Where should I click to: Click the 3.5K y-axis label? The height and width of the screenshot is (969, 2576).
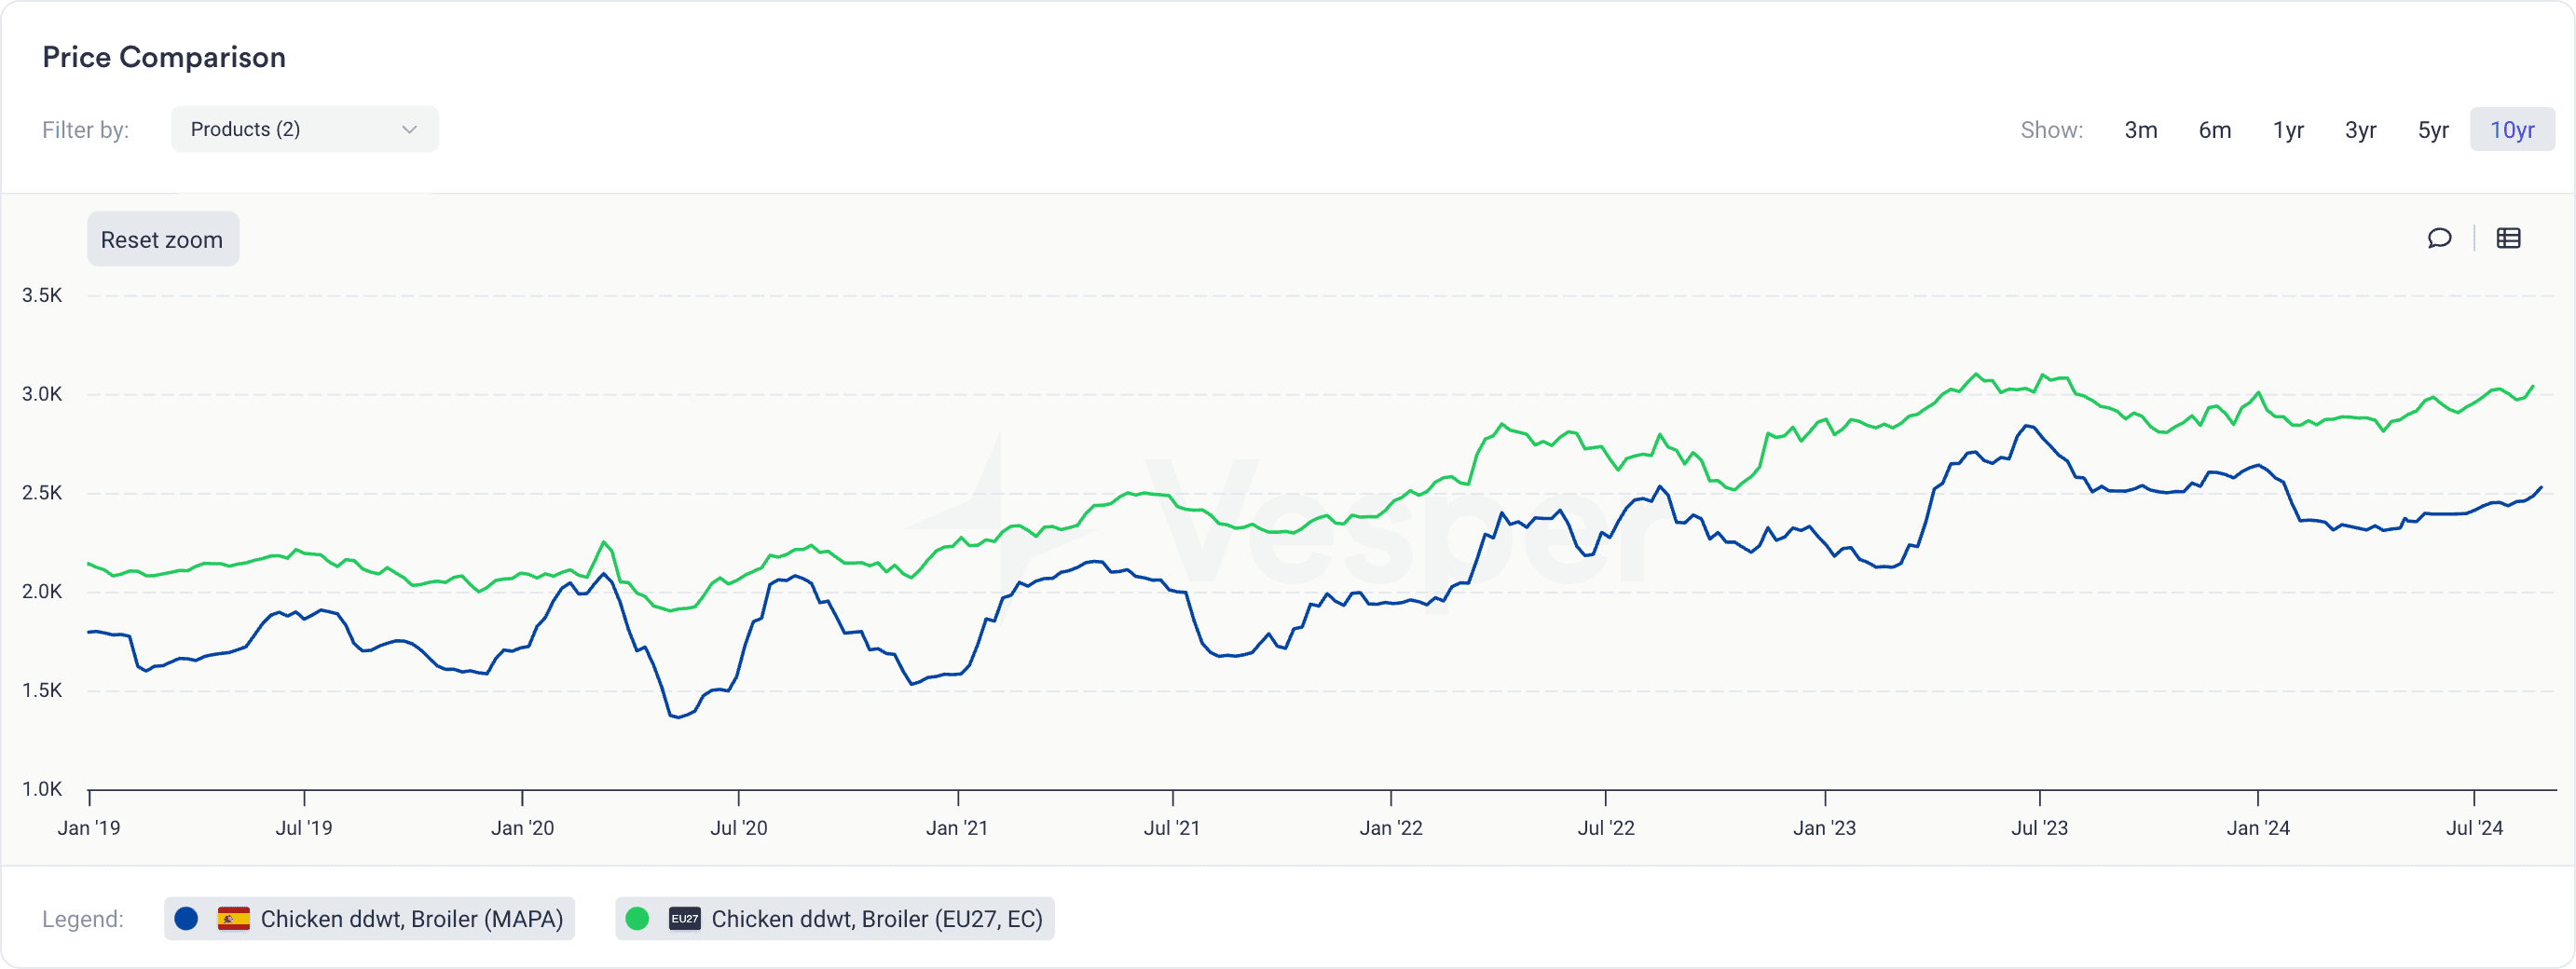[42, 295]
